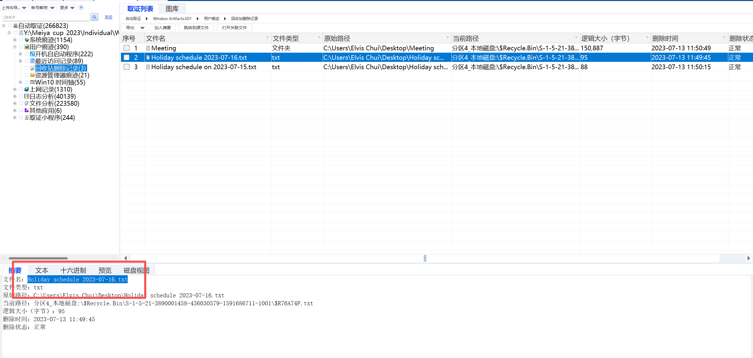Click the 高级 advanced search link

pos(109,17)
